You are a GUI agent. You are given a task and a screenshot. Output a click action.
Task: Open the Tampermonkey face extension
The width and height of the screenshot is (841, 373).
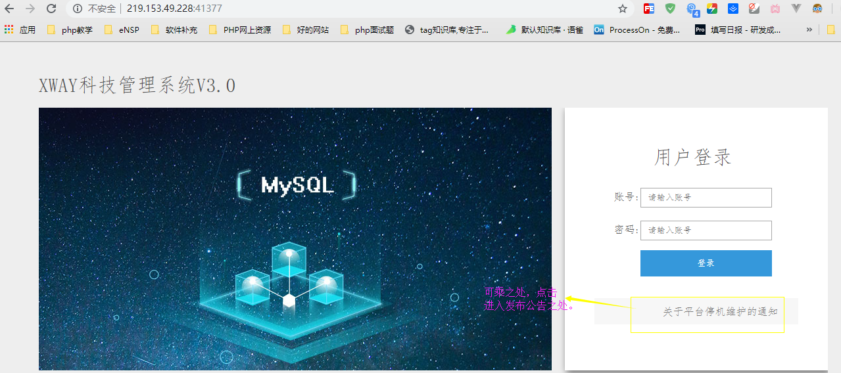click(817, 9)
